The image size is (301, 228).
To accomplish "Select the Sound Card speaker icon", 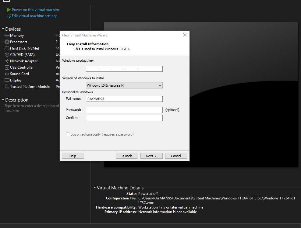I will 7,74.
